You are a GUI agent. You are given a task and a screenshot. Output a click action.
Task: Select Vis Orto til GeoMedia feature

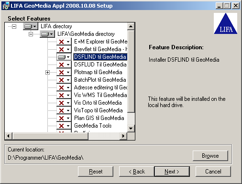(x=98, y=103)
